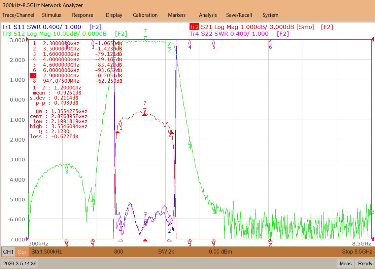Viewport: 375px width, 269px height.
Task: Open the Analysis menu
Action: pyautogui.click(x=208, y=15)
